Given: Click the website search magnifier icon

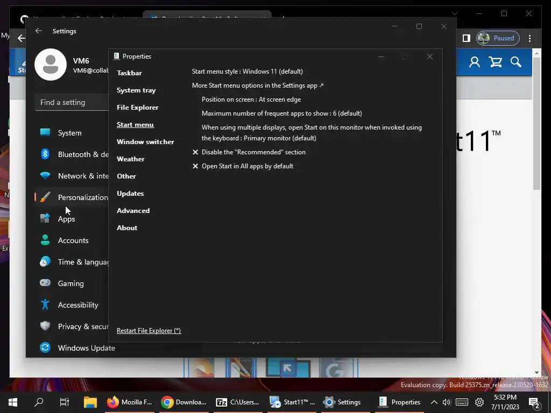Looking at the screenshot, I should point(516,62).
